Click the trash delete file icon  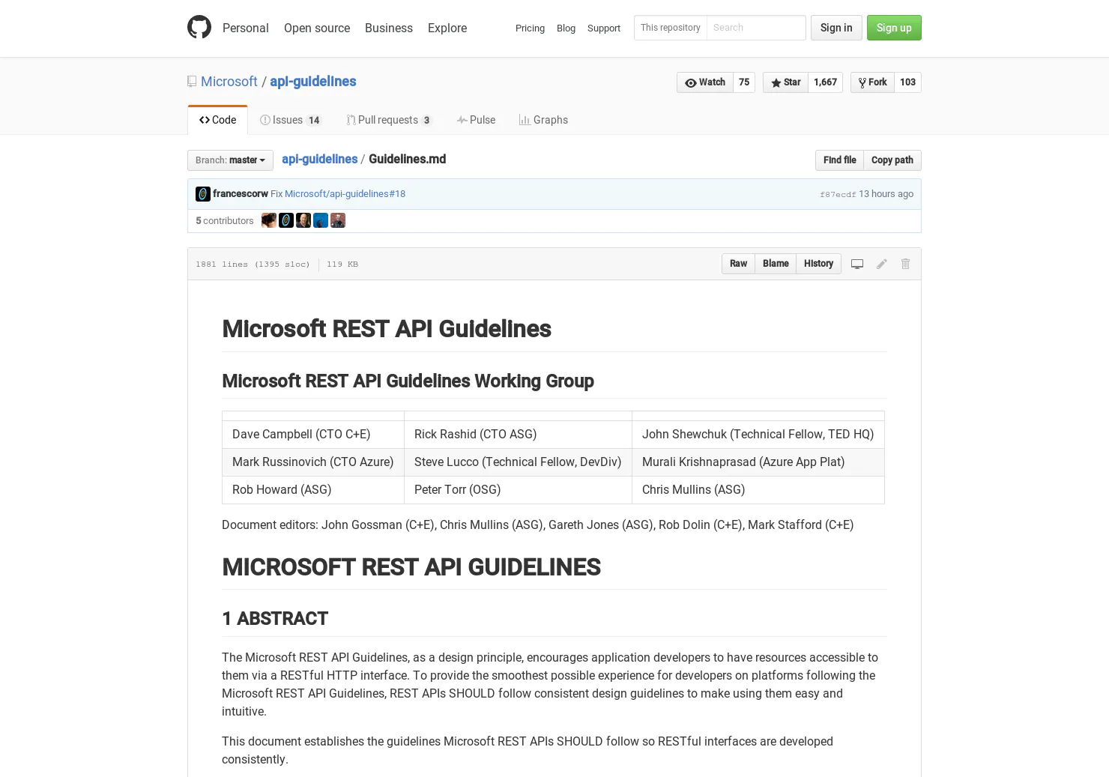[905, 264]
